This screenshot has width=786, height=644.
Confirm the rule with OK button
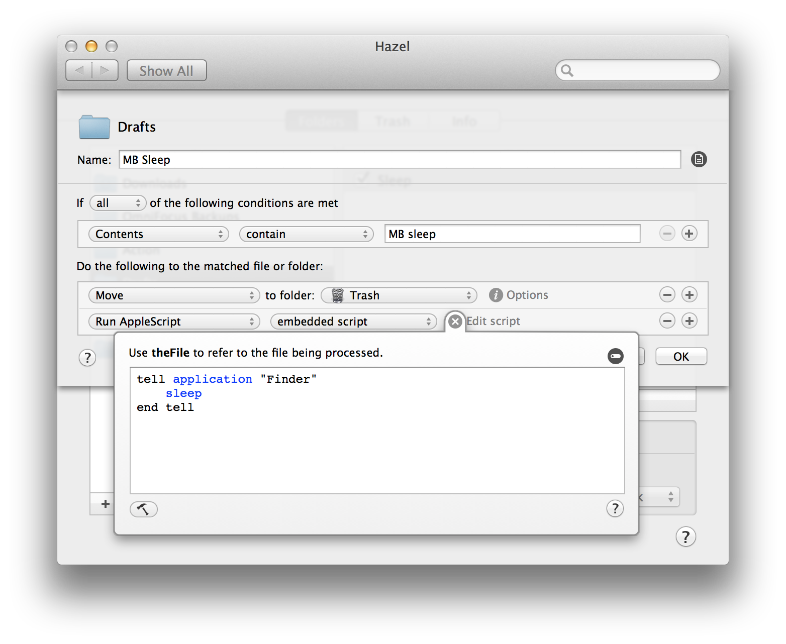pos(681,357)
